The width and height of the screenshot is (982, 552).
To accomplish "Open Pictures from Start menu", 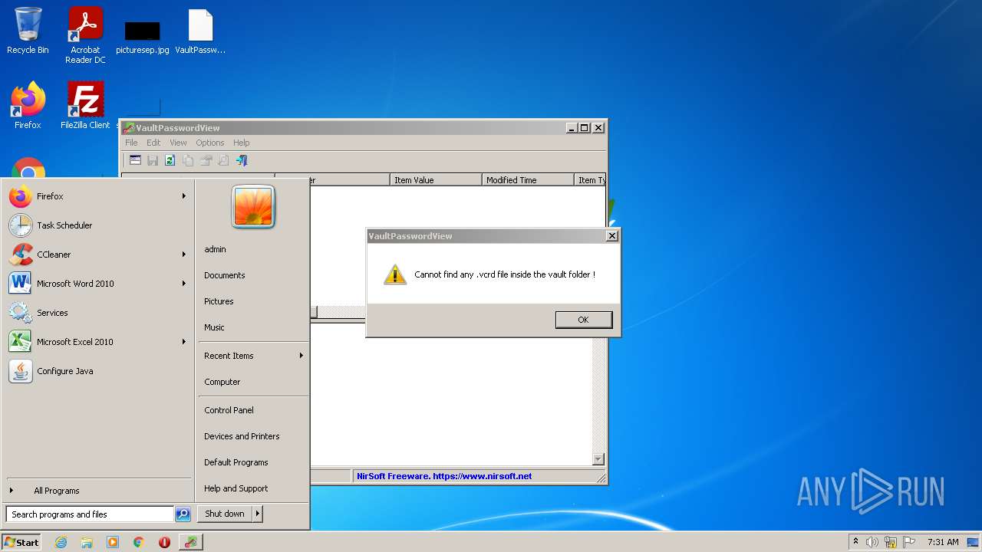I will pyautogui.click(x=219, y=301).
